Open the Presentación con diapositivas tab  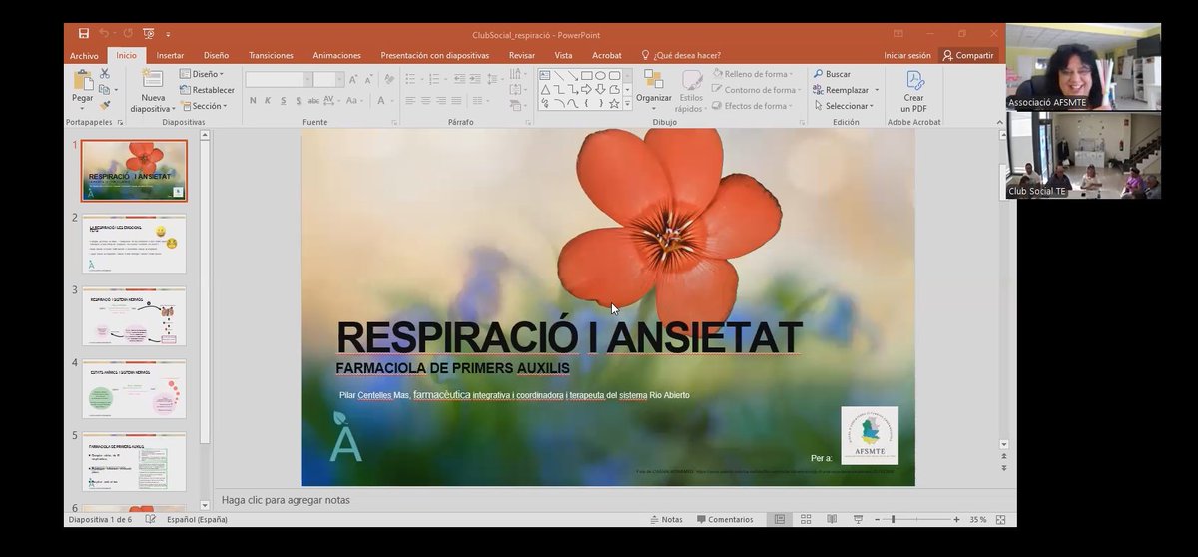tap(435, 55)
